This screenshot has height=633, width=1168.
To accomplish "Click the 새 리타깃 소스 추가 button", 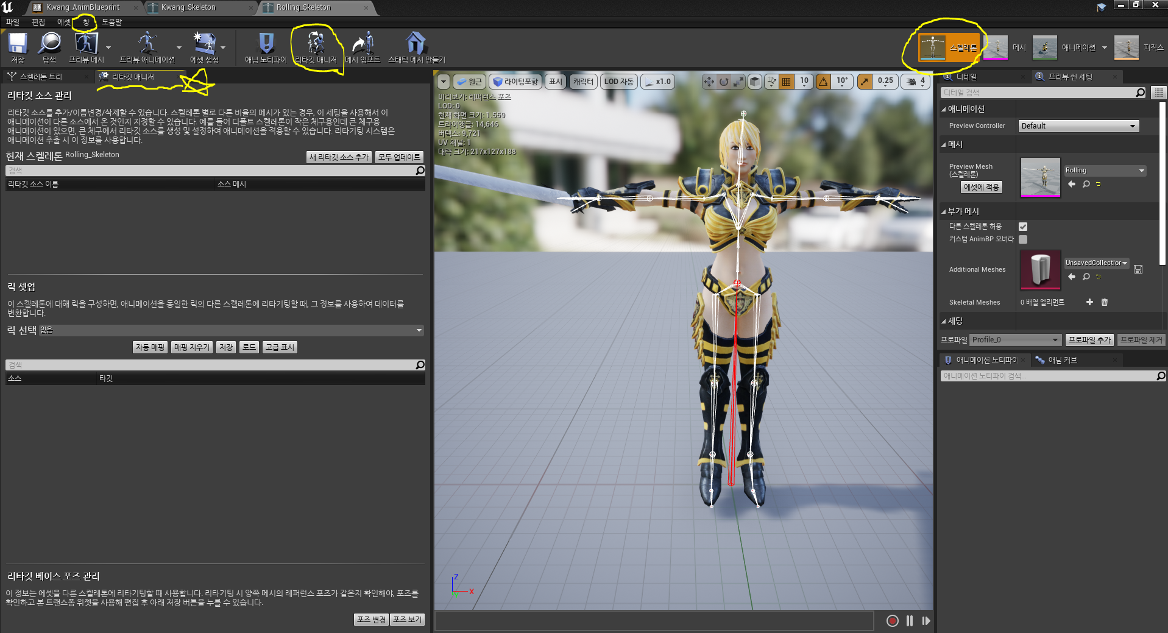I will [339, 157].
